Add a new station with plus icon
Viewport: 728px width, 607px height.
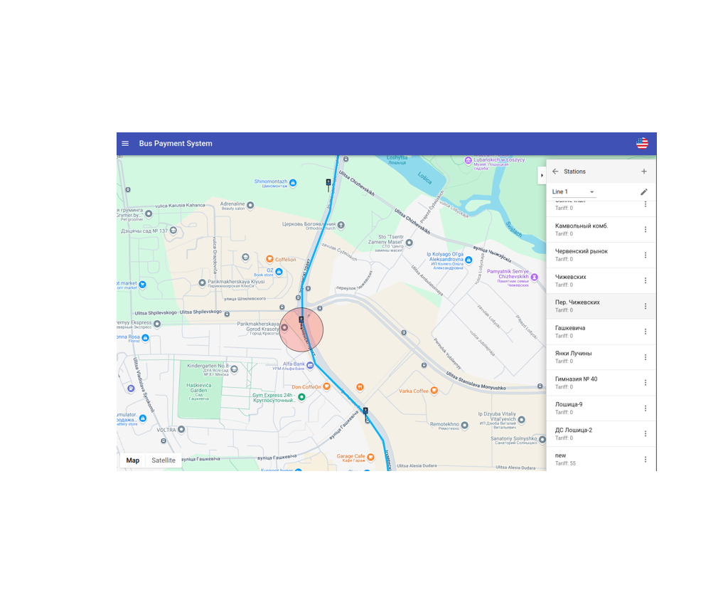[x=644, y=171]
